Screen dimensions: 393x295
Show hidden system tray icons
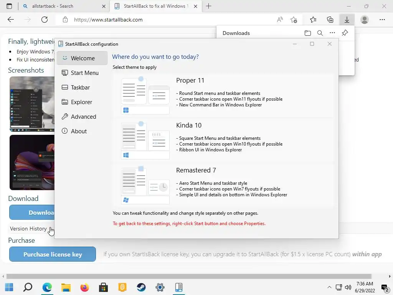tap(329, 287)
